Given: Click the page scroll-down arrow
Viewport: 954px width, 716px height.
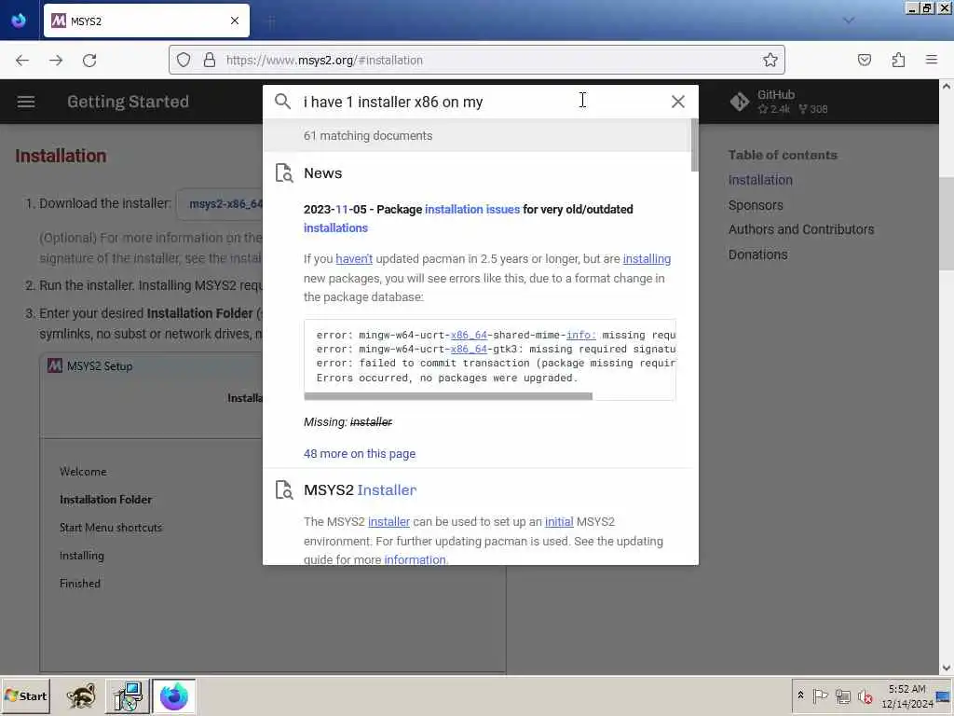Looking at the screenshot, I should pos(947,668).
